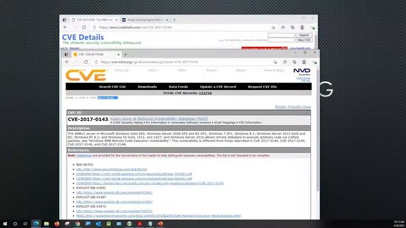Click Microsoft Edge taskbar icon

coord(36,224)
